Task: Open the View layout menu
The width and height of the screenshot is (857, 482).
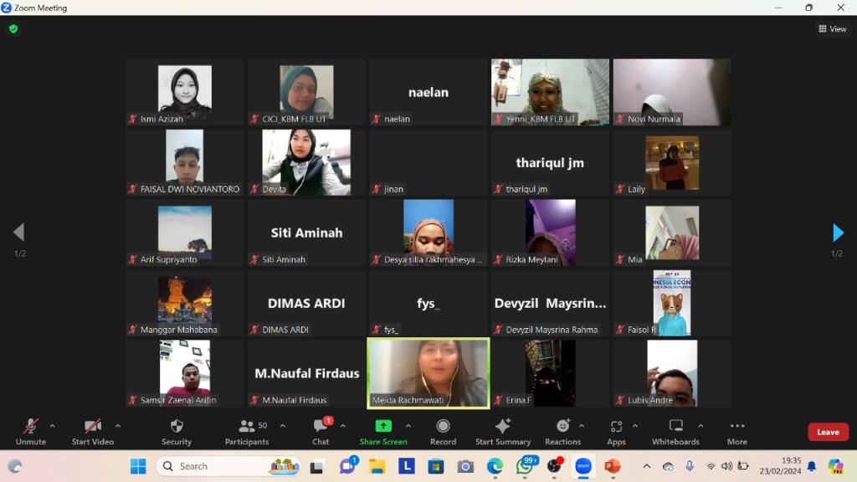Action: coord(832,28)
